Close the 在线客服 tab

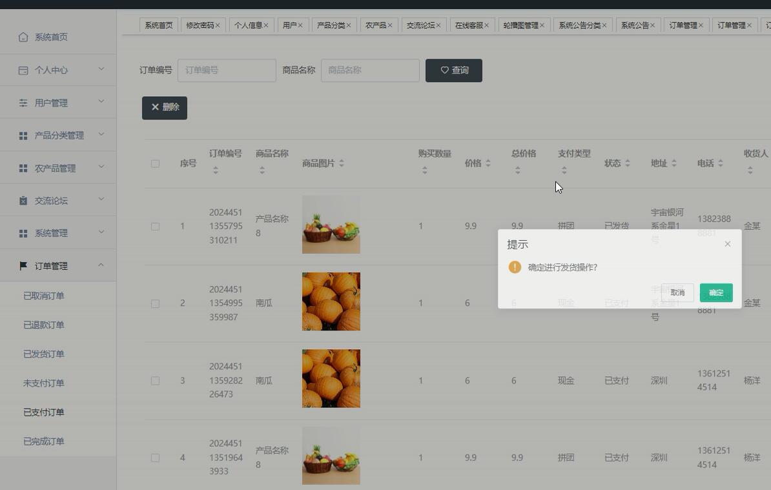[x=486, y=25]
